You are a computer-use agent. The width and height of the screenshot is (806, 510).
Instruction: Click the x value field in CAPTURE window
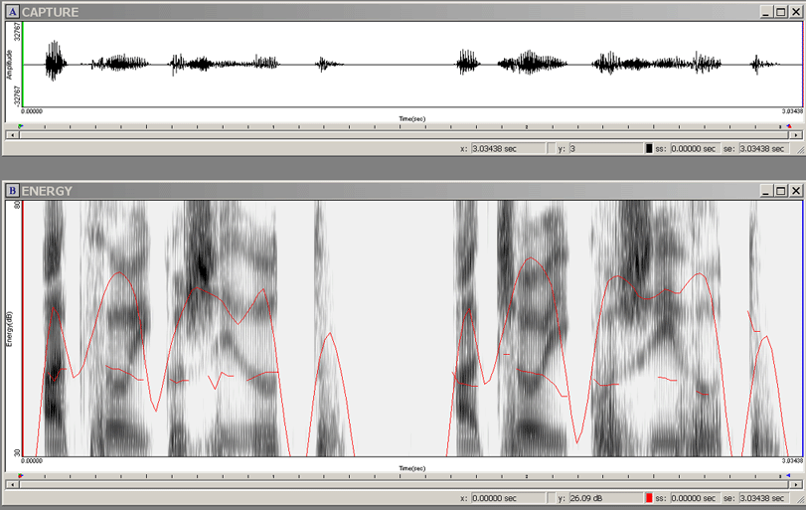pos(508,148)
